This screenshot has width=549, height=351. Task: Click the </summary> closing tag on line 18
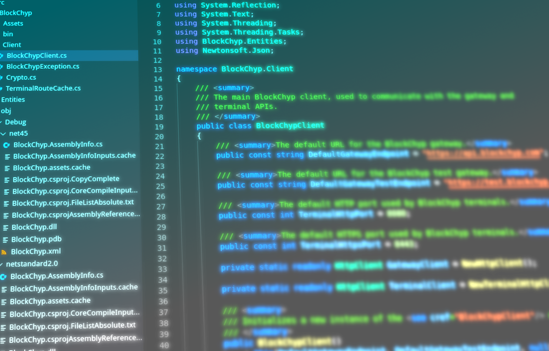(237, 116)
